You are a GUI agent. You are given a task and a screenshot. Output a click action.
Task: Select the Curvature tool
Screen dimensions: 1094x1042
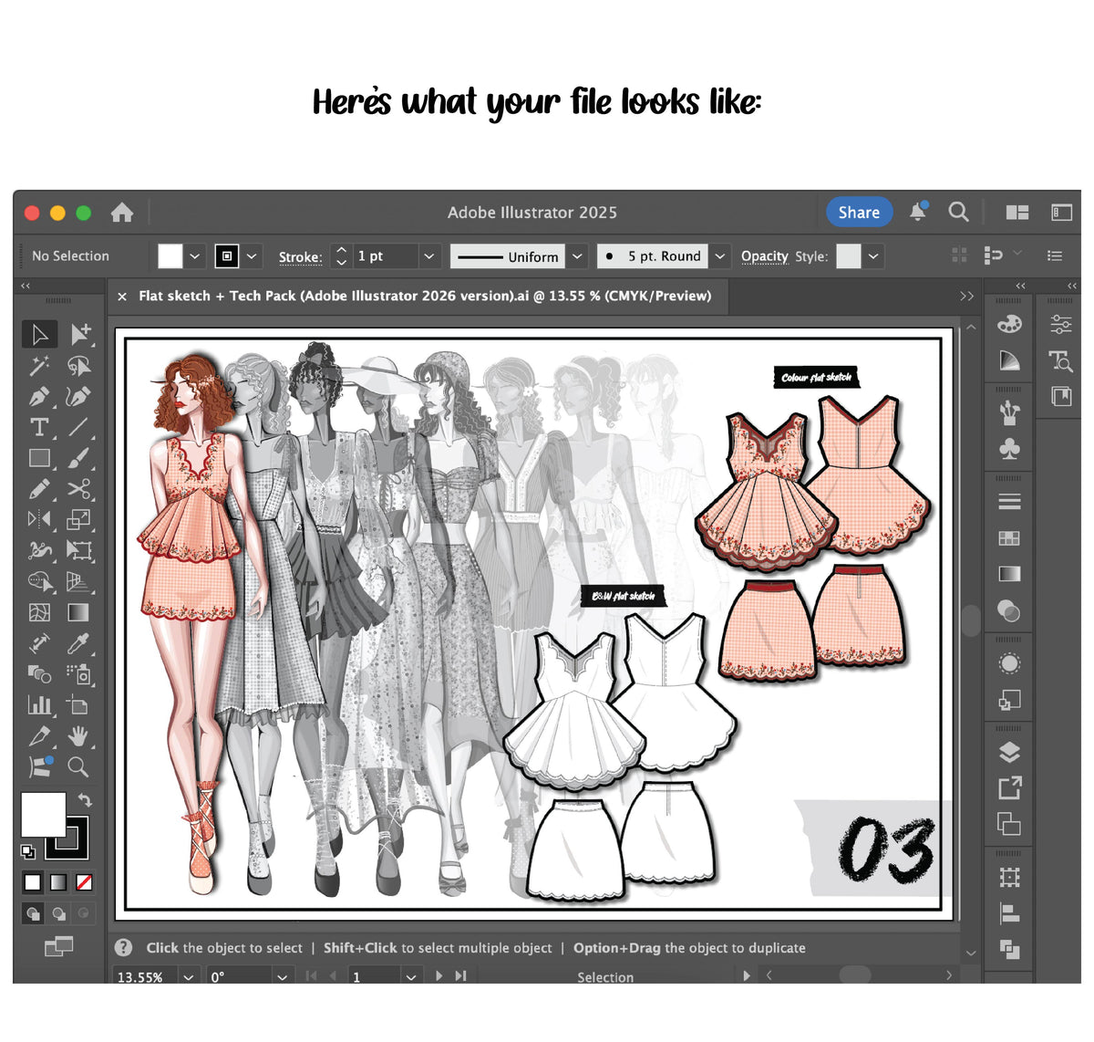[x=79, y=397]
